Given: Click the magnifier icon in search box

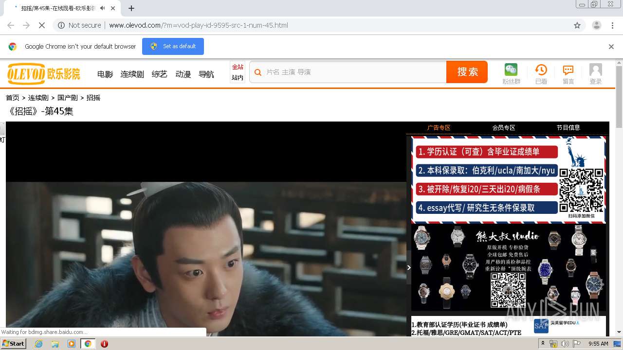Looking at the screenshot, I should point(258,72).
